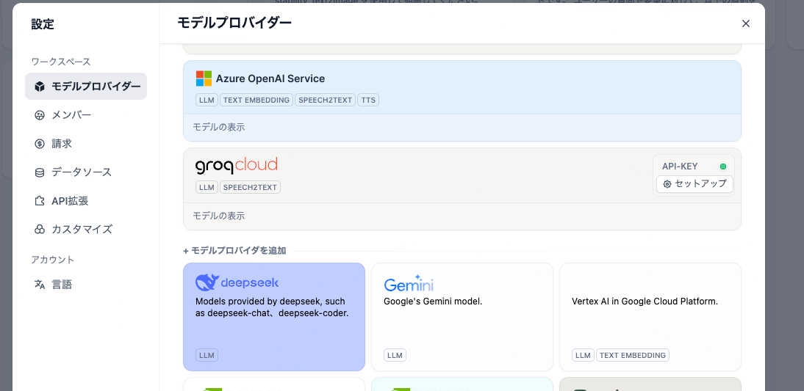
Task: Click the groqcloud logo
Action: [x=237, y=166]
